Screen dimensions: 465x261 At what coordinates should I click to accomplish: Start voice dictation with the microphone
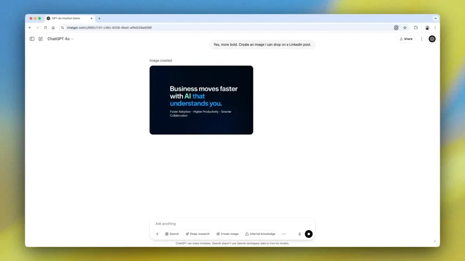tap(299, 234)
